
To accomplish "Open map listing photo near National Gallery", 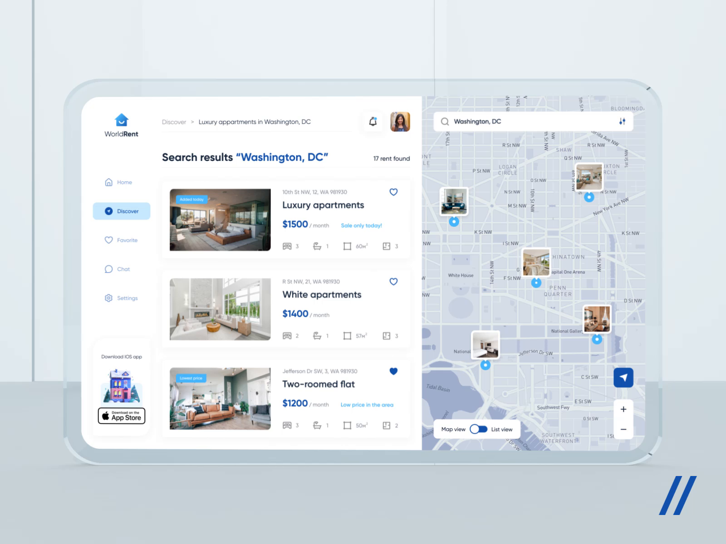I will coord(597,319).
